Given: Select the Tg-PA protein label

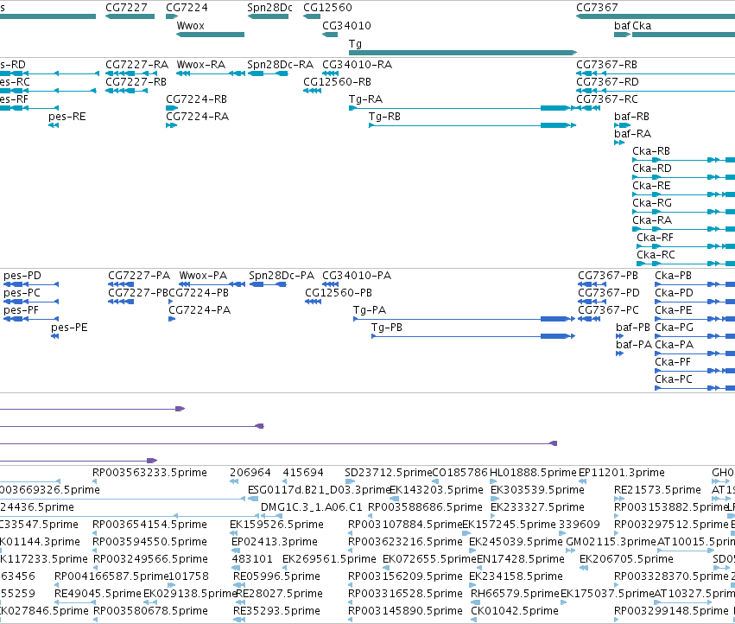Looking at the screenshot, I should 370,310.
